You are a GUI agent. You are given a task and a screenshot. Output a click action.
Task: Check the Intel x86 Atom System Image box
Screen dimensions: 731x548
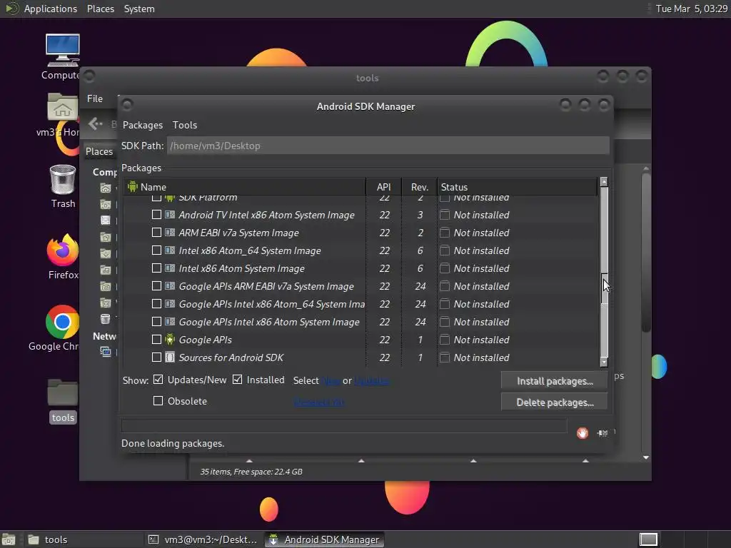[156, 268]
